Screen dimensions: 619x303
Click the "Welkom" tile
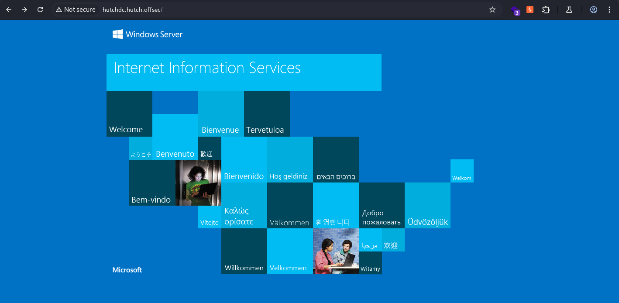click(x=462, y=171)
